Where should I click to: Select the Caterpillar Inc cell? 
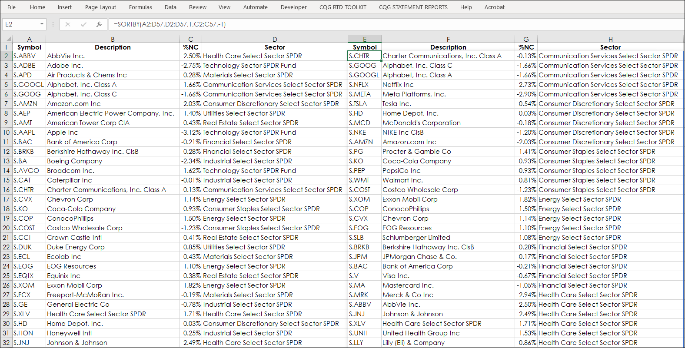[x=113, y=180]
